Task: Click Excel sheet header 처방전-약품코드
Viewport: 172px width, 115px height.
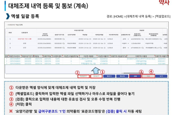Action: (x=104, y=56)
